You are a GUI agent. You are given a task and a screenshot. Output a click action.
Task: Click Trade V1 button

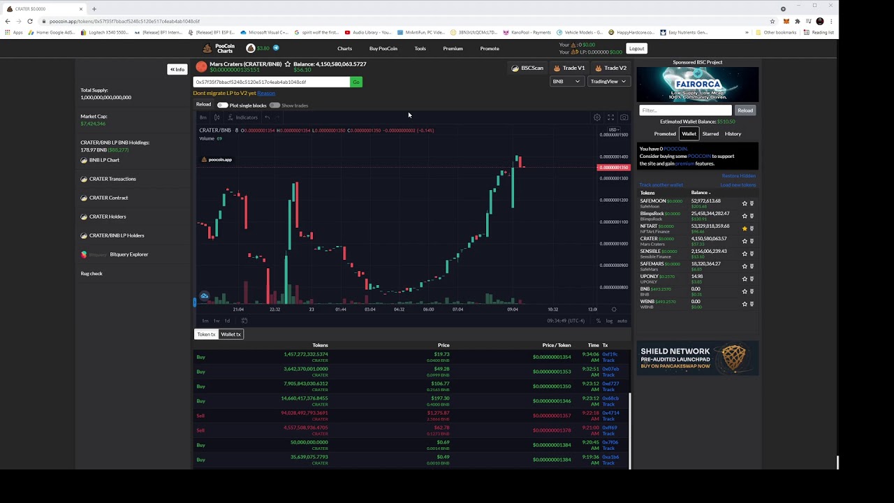coord(569,68)
